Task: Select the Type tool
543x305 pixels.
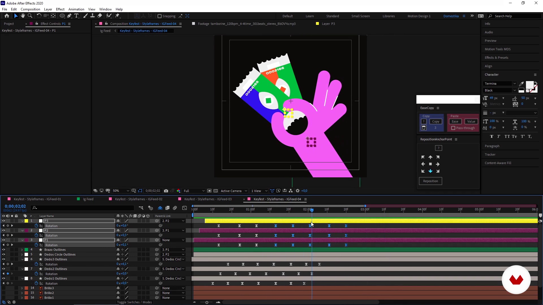Action: click(x=76, y=16)
